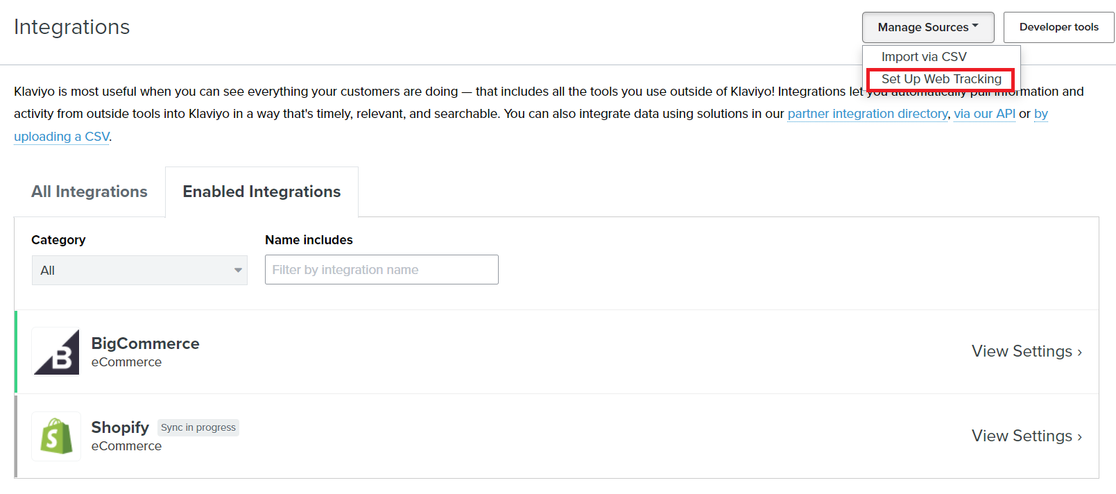Choose Import via CSV menu item
Image resolution: width=1116 pixels, height=494 pixels.
point(924,57)
